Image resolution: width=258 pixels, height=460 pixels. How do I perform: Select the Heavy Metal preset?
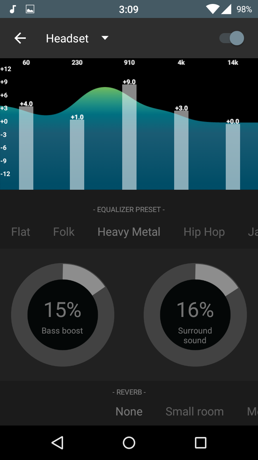129,232
